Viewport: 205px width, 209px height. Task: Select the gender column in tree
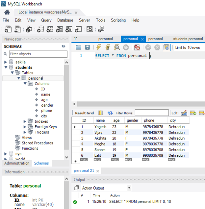tap(47, 105)
